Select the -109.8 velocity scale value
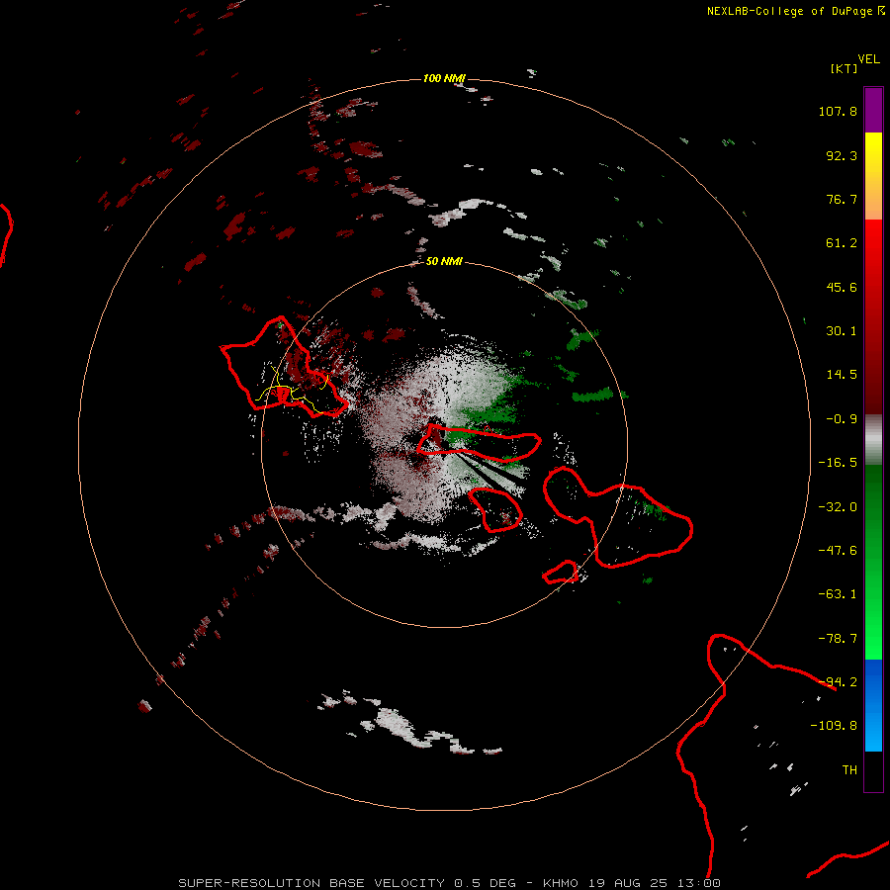The image size is (890, 890). pyautogui.click(x=834, y=726)
